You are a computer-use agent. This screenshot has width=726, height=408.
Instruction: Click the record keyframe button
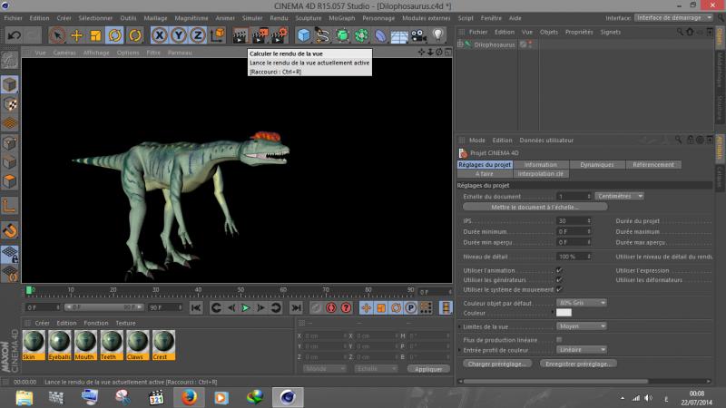[316, 307]
